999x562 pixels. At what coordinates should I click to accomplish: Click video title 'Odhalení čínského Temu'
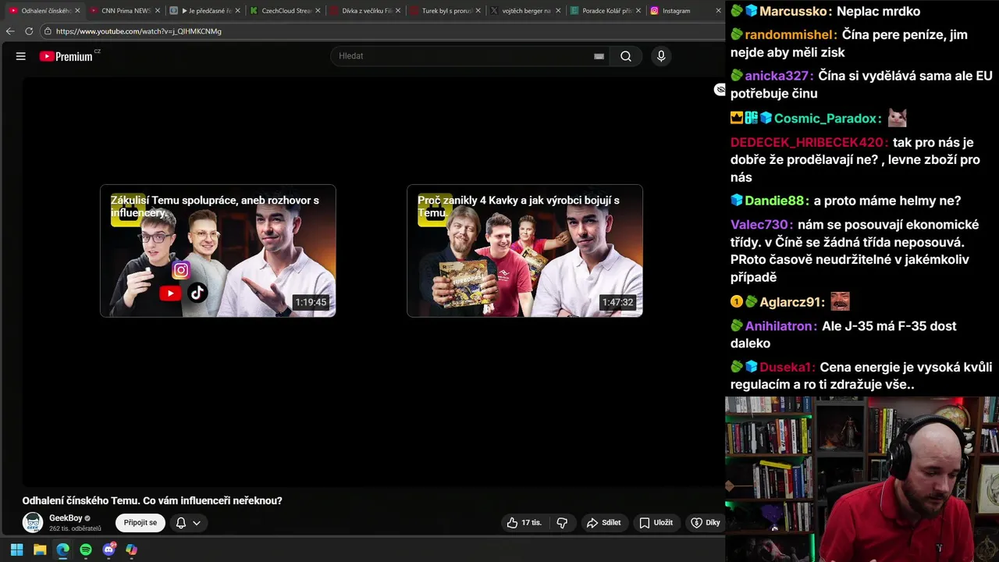[152, 501]
